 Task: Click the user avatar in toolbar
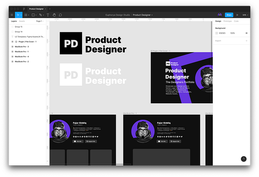click(220, 15)
